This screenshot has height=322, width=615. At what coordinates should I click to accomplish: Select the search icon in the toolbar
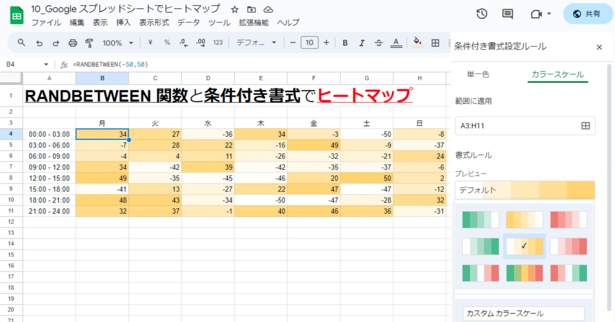point(20,42)
